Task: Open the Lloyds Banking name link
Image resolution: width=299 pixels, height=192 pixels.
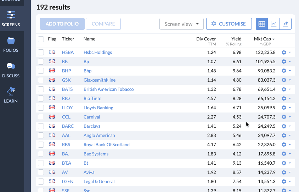Action: pos(98,108)
